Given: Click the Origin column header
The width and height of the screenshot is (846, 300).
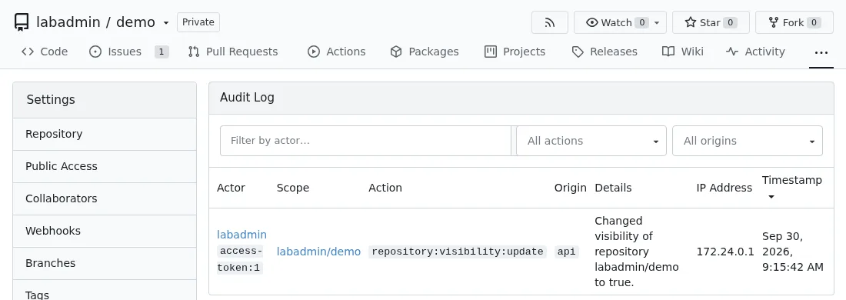Looking at the screenshot, I should pyautogui.click(x=571, y=188).
